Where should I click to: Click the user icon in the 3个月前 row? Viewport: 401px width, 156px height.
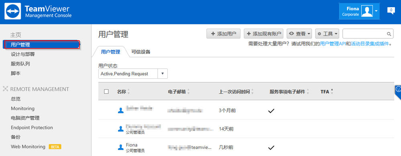[121, 111]
